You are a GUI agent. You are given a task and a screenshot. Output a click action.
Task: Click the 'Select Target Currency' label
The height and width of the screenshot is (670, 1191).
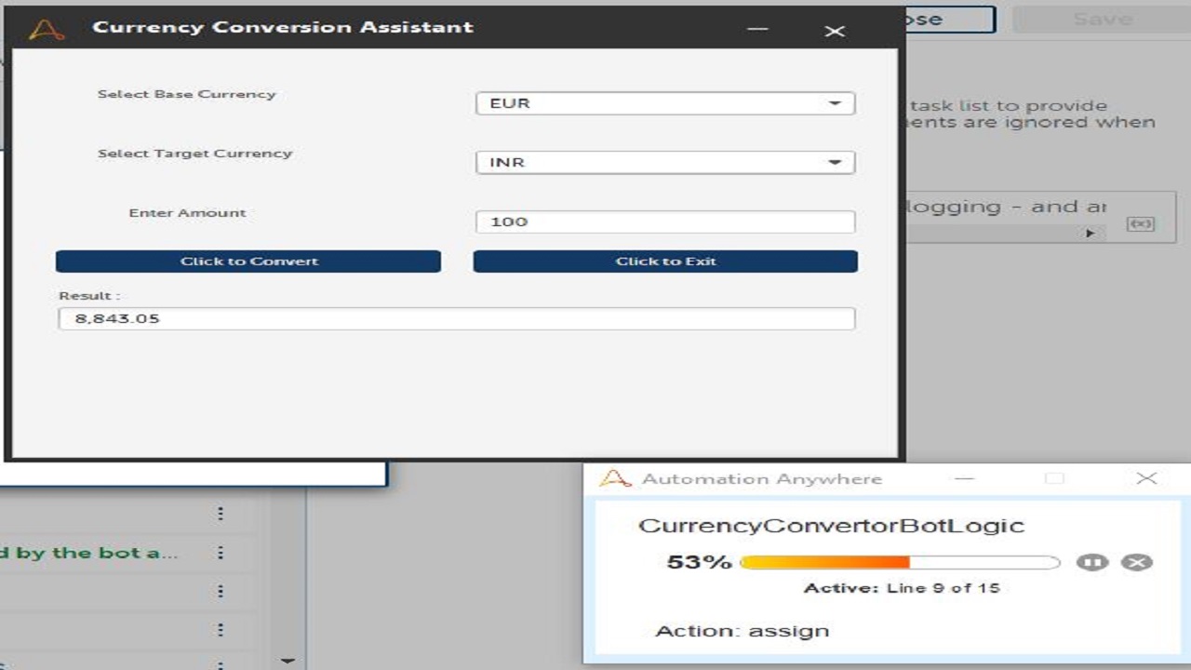pyautogui.click(x=195, y=154)
